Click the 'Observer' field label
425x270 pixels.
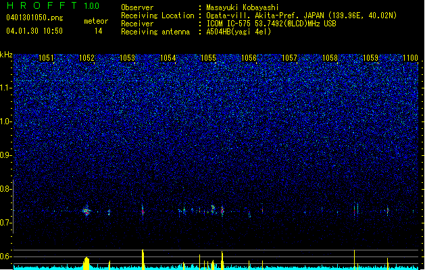[137, 7]
